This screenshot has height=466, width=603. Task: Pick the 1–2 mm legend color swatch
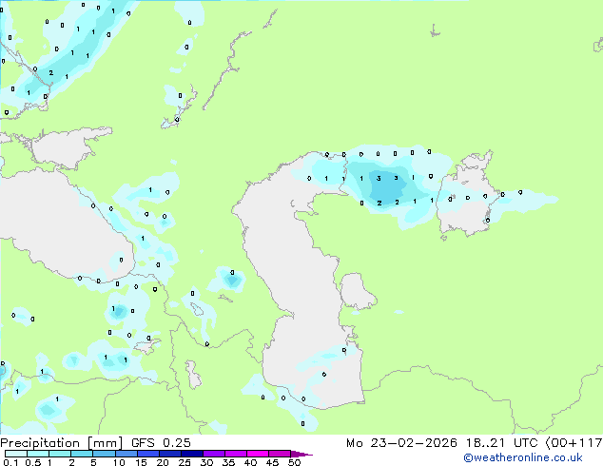[60, 454]
